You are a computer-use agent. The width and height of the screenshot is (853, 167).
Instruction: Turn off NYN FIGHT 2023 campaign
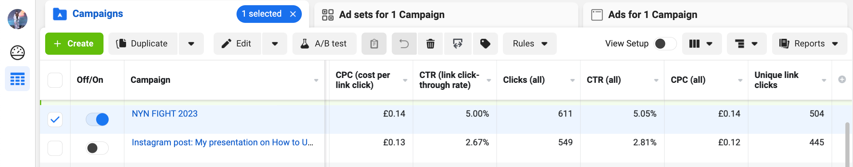97,120
